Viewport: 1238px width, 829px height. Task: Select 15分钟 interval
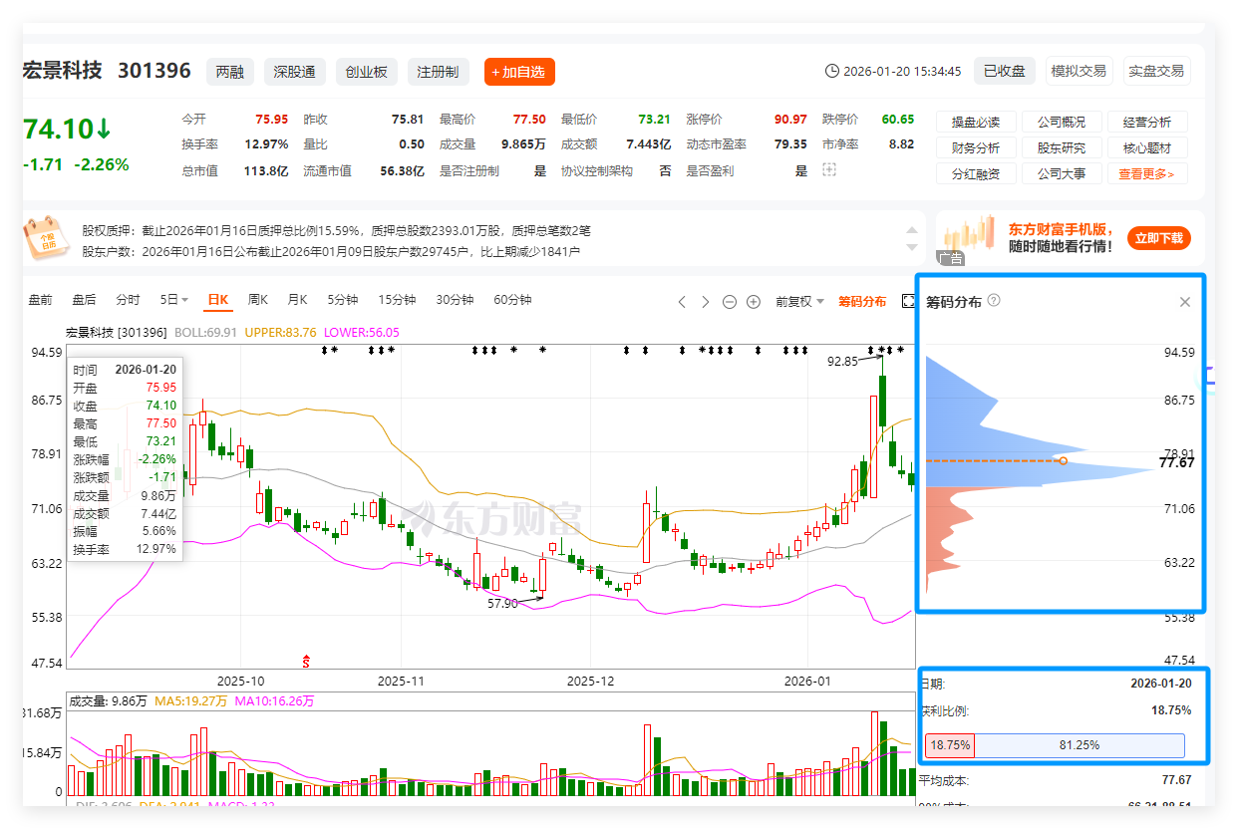pos(397,299)
